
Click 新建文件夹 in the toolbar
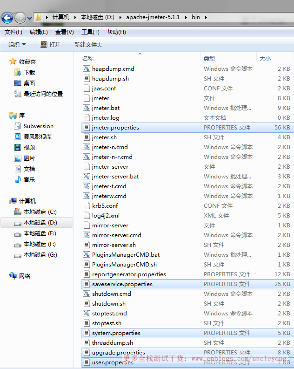pyautogui.click(x=88, y=44)
